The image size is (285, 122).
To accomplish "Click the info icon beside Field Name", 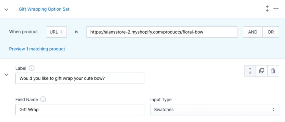I will [43, 99].
